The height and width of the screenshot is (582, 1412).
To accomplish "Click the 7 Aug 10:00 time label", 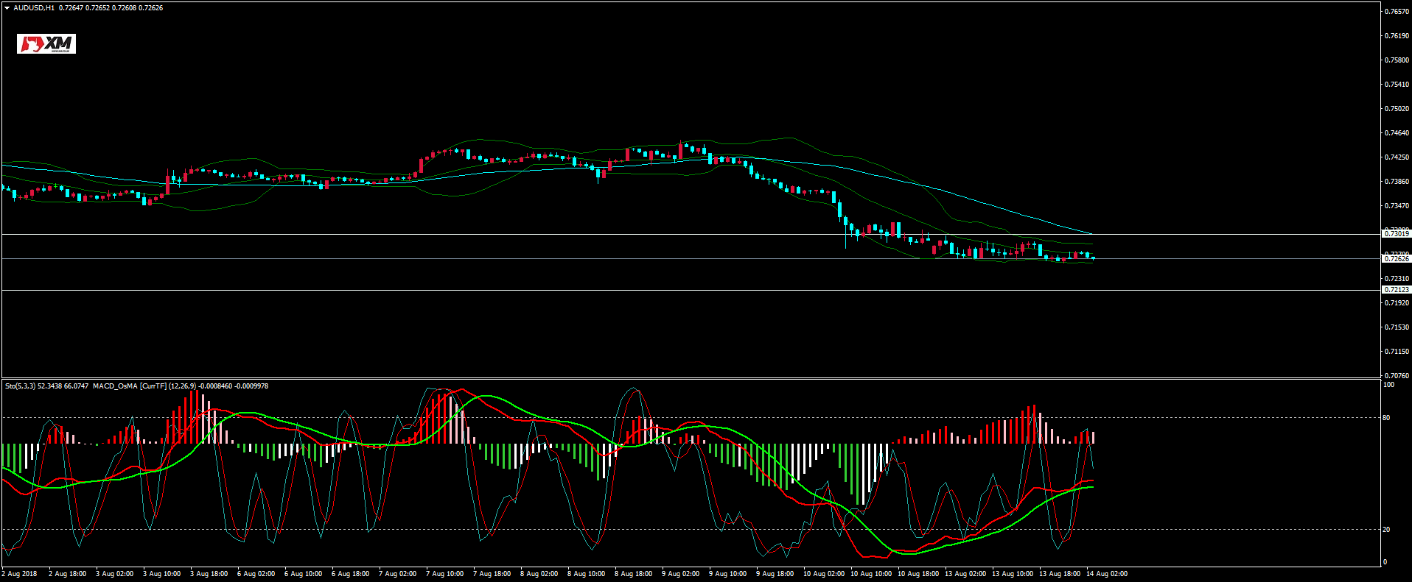I will click(x=444, y=574).
